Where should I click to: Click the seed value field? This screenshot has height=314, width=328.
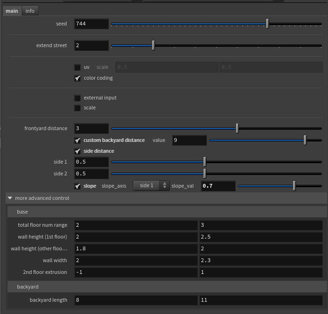tap(91, 24)
